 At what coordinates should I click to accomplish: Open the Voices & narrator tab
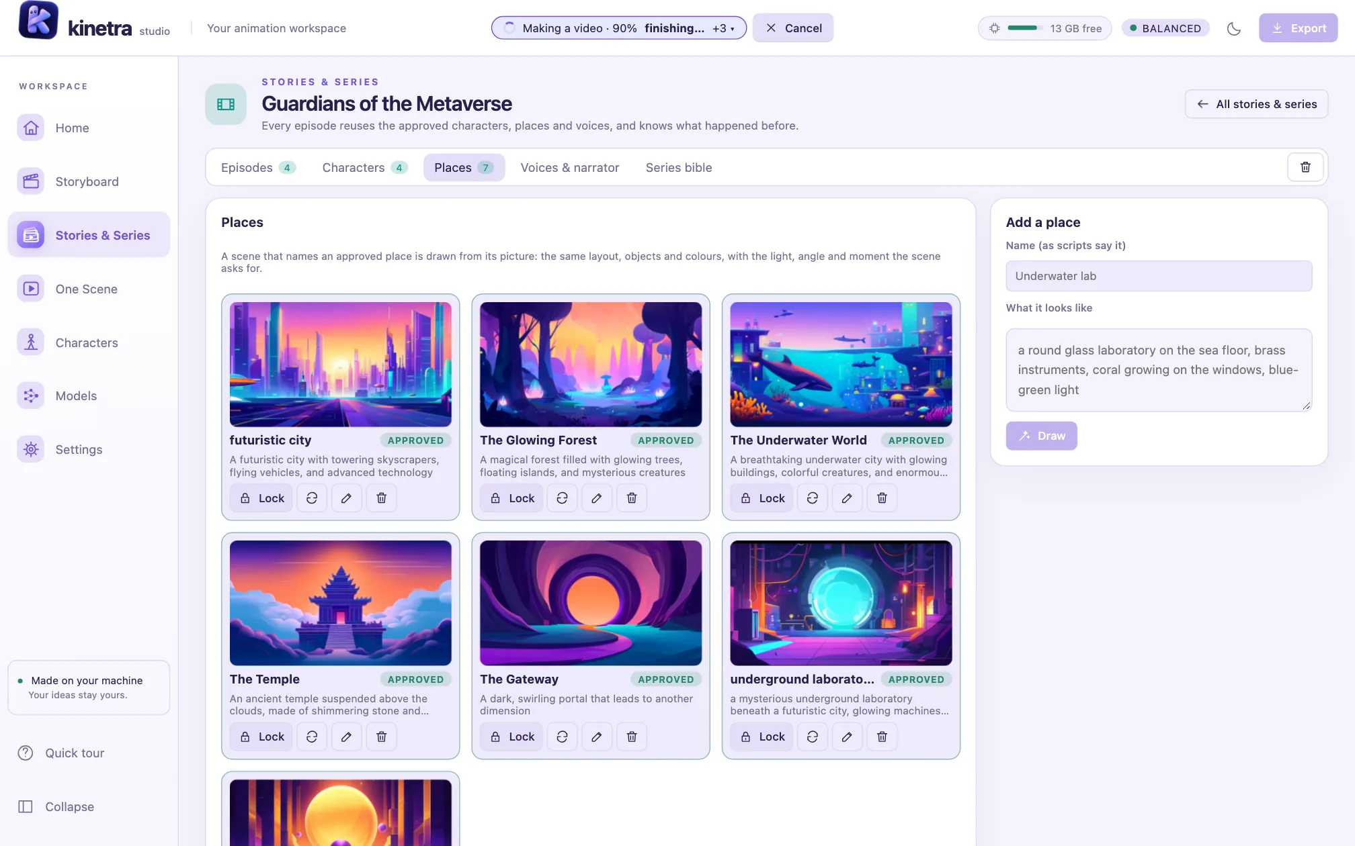570,167
